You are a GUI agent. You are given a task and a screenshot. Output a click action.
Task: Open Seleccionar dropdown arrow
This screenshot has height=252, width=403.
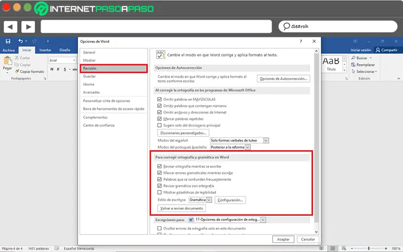tap(376, 72)
